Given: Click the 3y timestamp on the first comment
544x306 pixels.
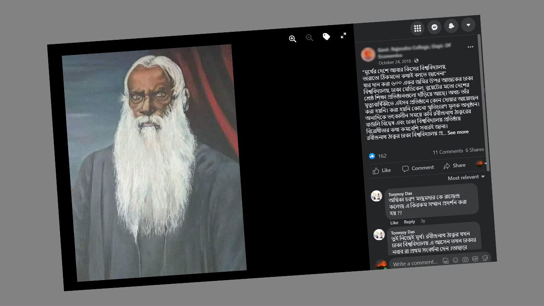Looking at the screenshot, I should (423, 221).
